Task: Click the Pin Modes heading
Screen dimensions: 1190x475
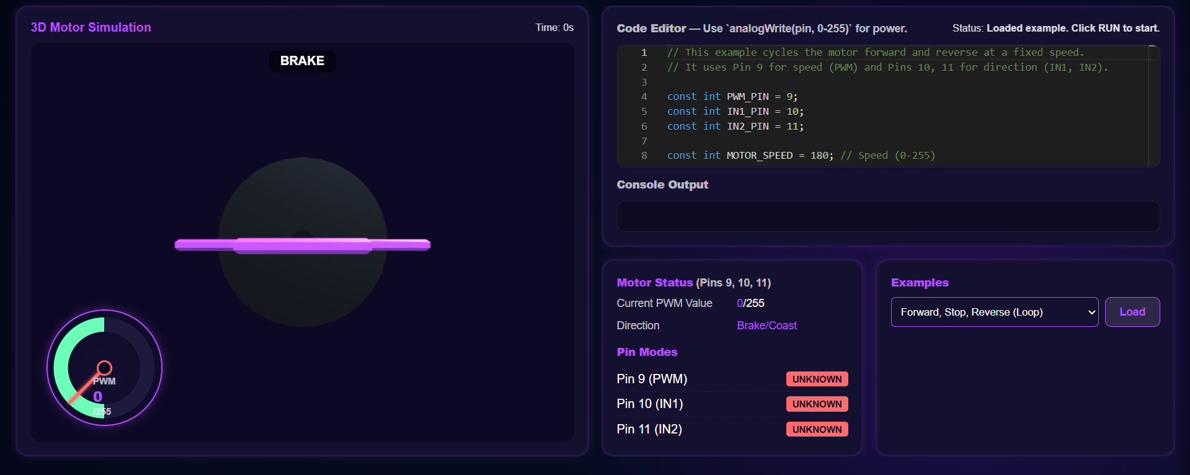Action: (x=647, y=352)
